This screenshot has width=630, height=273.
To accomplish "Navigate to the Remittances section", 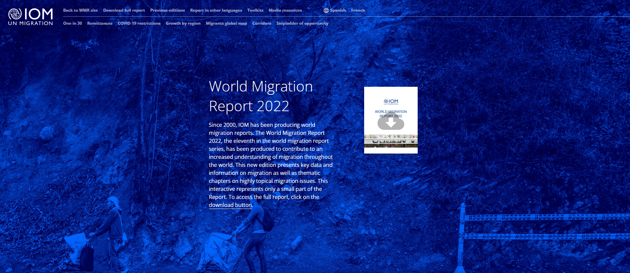I will [100, 23].
